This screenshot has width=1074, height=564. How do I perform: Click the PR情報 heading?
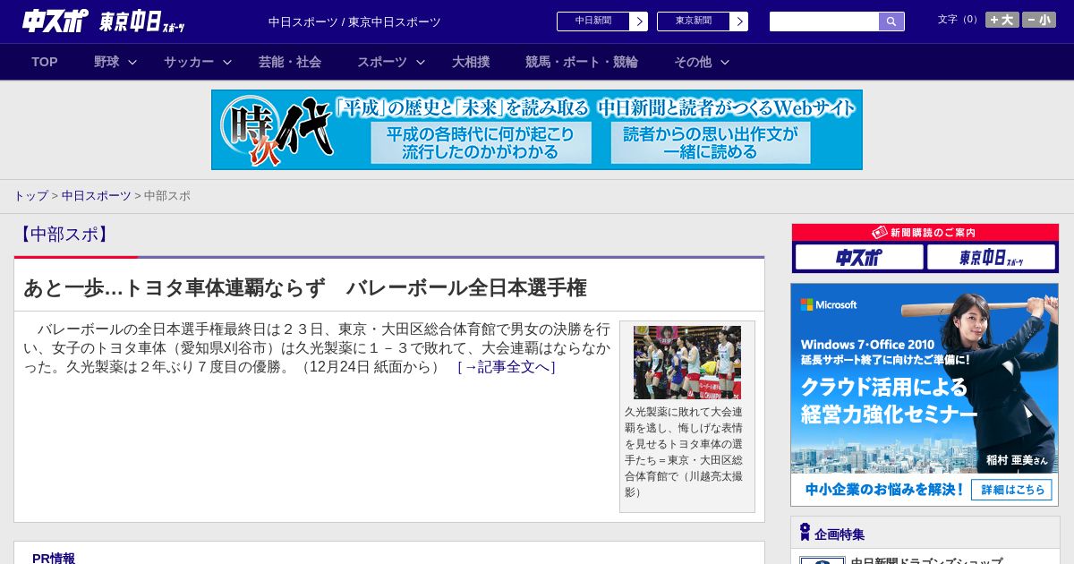tap(54, 558)
